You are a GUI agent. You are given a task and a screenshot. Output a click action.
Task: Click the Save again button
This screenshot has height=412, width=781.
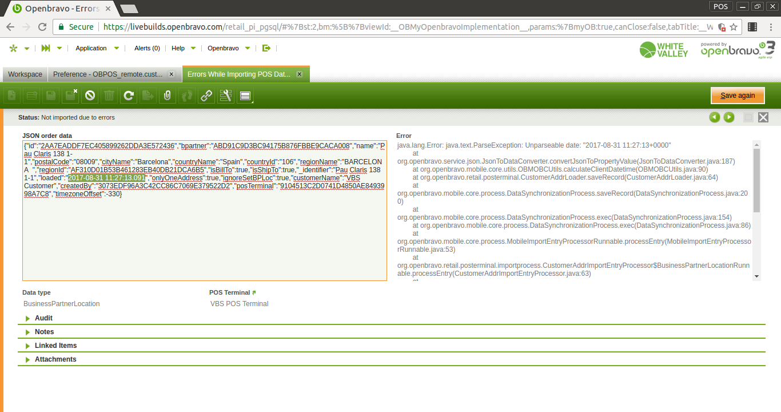[x=738, y=96]
